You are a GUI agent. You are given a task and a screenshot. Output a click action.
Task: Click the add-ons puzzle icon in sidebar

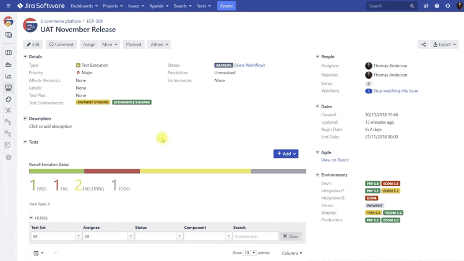point(8,99)
